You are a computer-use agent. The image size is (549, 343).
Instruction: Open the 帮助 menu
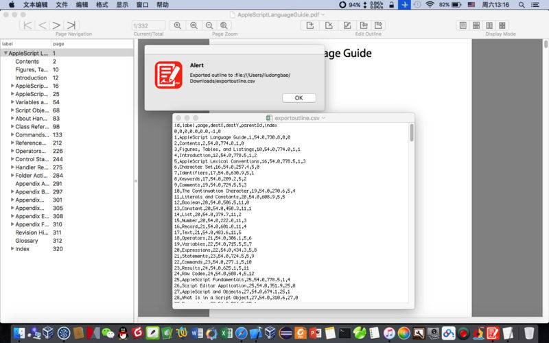tap(162, 5)
